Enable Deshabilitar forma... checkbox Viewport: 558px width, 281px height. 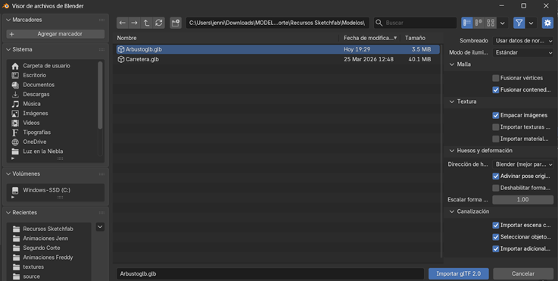496,188
